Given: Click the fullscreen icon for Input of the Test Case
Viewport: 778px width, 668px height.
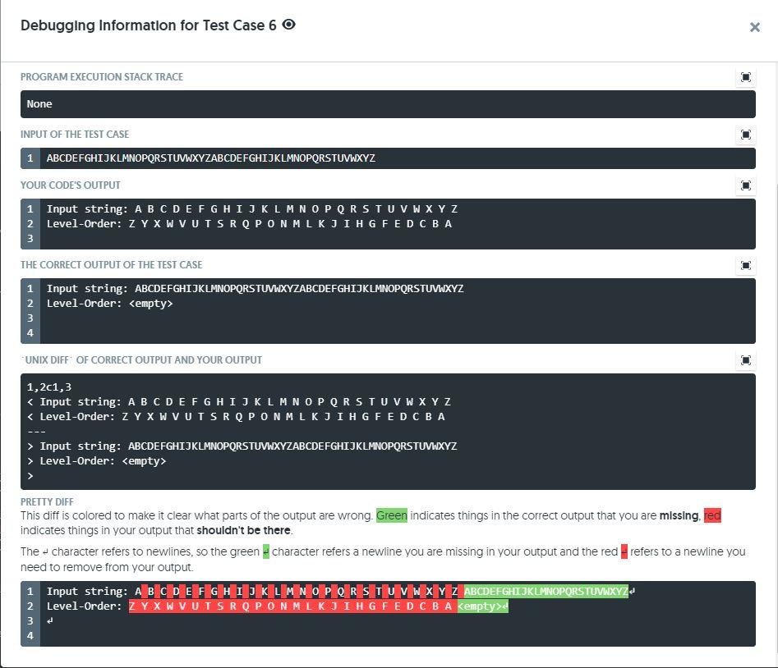Looking at the screenshot, I should (x=745, y=134).
